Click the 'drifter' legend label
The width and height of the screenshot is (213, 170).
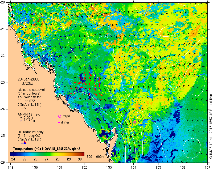click(x=65, y=122)
